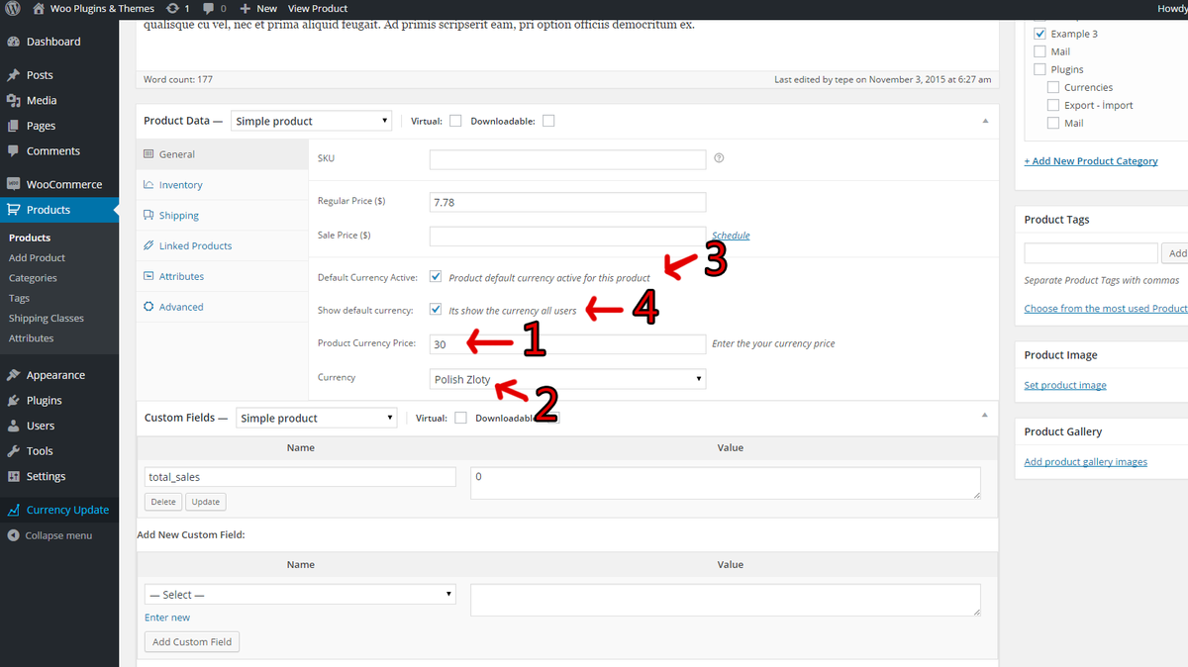Open Add Product in Products submenu
1188x667 pixels.
[x=37, y=257]
